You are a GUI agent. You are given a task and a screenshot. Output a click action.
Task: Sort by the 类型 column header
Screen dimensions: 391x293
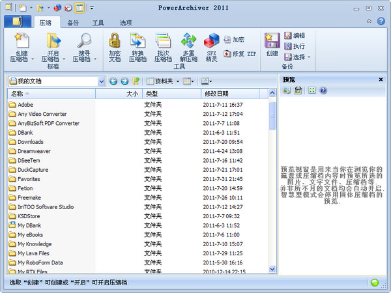point(171,94)
